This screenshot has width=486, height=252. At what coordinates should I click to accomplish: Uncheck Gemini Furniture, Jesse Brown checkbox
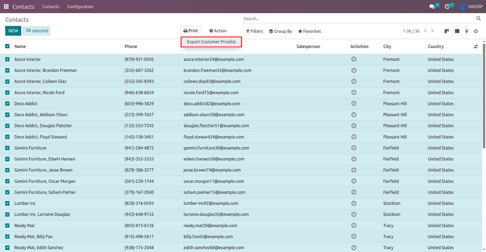pyautogui.click(x=7, y=170)
